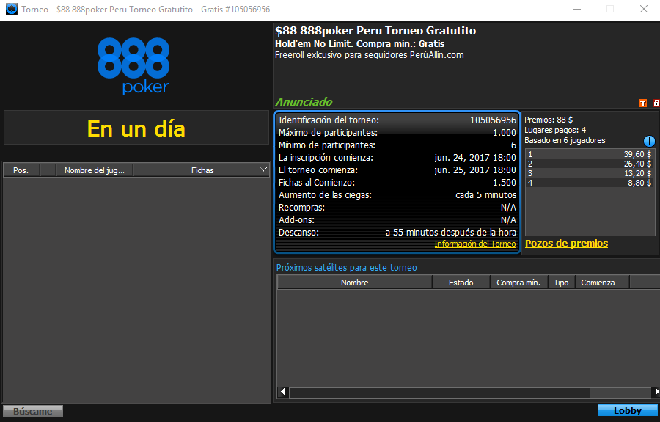Image resolution: width=660 pixels, height=422 pixels.
Task: Click the orange T tournament icon
Action: pos(642,103)
